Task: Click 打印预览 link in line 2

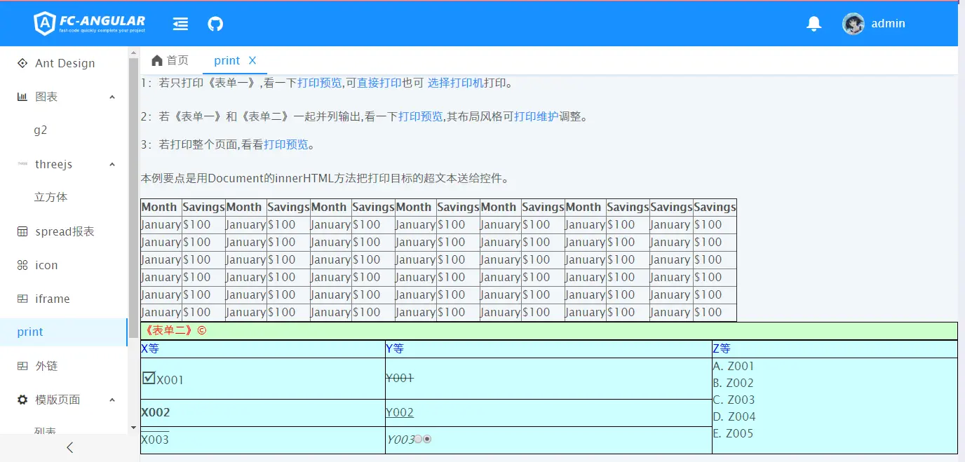Action: point(421,116)
